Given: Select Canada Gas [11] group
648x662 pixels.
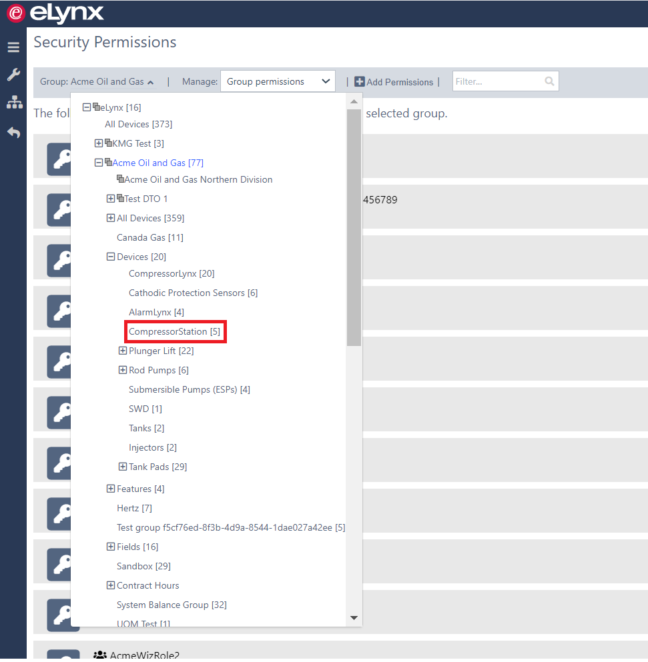Looking at the screenshot, I should [150, 237].
